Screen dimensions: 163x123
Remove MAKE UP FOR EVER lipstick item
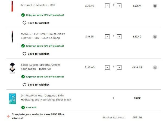(155, 37)
